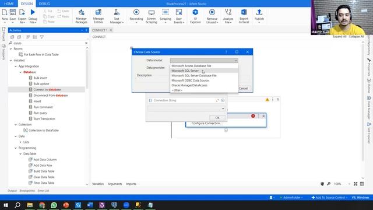Start Recording tool

tap(136, 16)
